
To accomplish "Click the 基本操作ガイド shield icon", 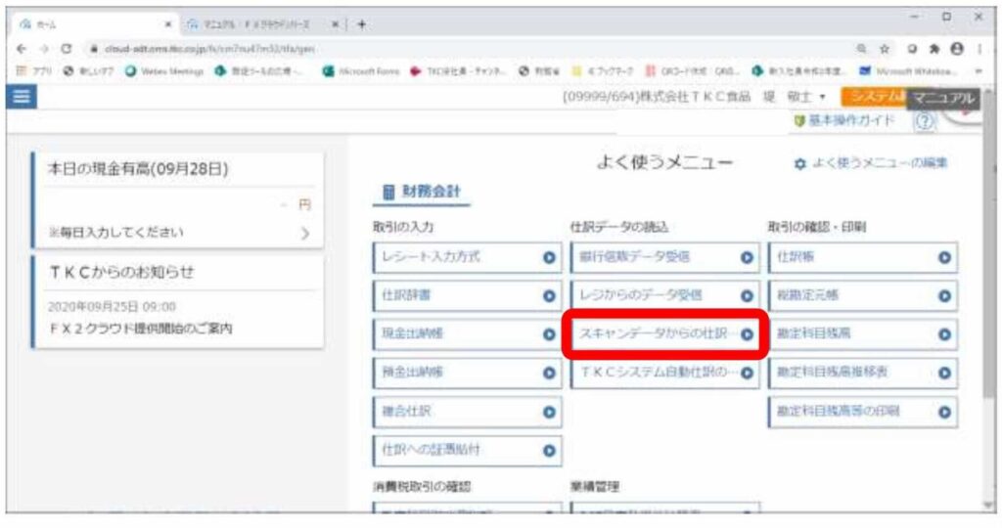I will [799, 120].
